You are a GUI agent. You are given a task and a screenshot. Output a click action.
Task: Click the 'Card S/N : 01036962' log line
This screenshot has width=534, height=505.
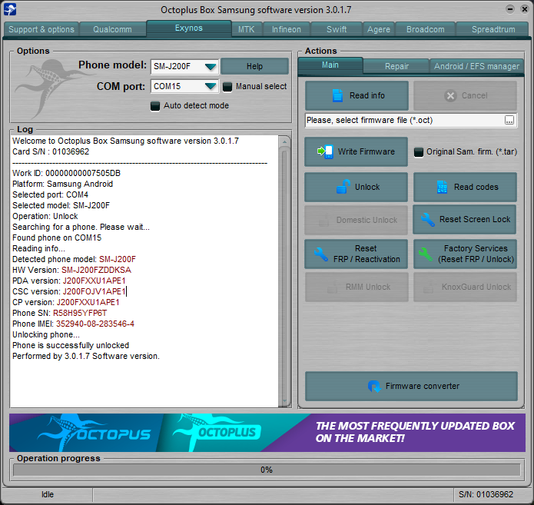[x=51, y=151]
